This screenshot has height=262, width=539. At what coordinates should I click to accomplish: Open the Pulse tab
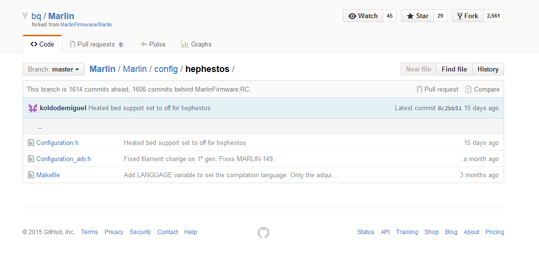(x=153, y=45)
